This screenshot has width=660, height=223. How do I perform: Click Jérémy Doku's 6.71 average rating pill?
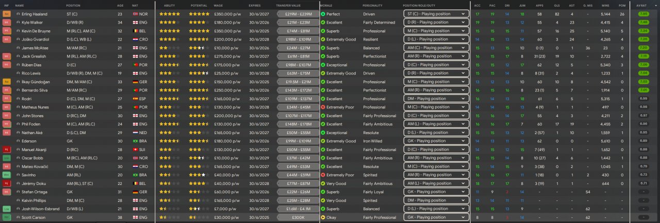point(643,183)
